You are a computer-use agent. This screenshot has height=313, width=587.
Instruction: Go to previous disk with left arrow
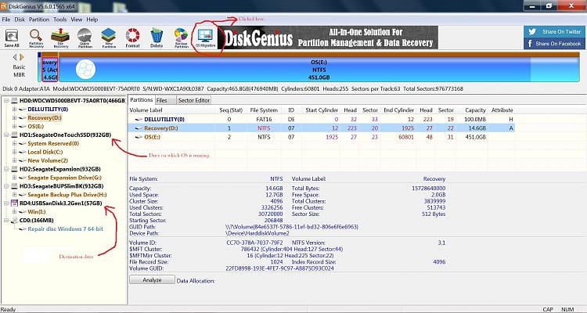click(x=15, y=57)
